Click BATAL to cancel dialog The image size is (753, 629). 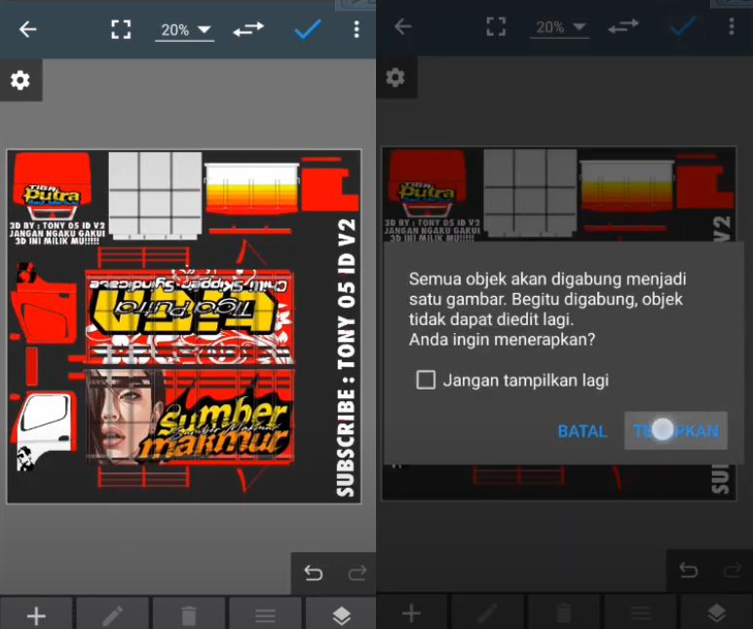click(x=583, y=431)
